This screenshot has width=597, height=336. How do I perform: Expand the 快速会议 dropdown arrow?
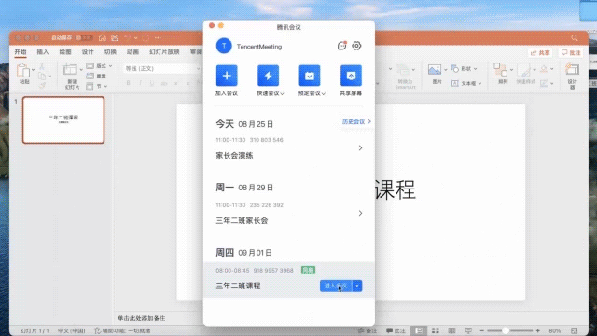point(282,93)
